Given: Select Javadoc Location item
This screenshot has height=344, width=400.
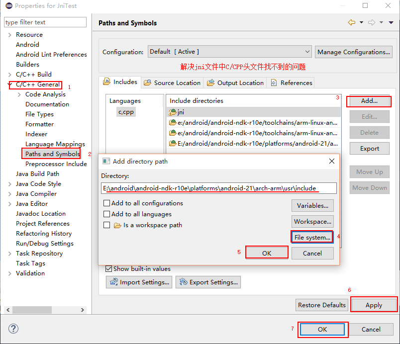Looking at the screenshot, I should (41, 214).
